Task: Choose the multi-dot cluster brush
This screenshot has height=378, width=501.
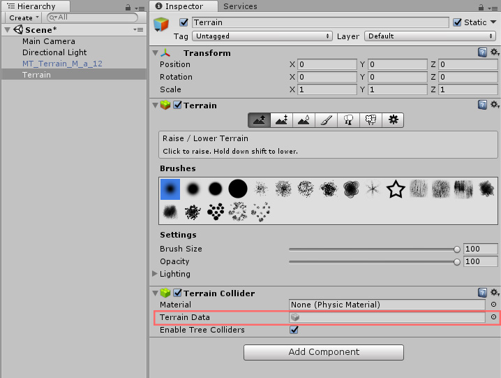Action: (x=216, y=212)
